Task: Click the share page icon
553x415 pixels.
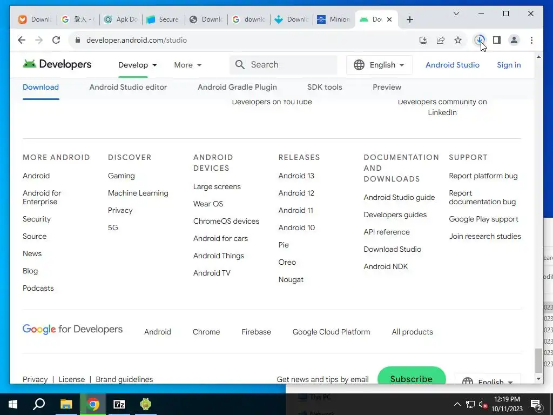Action: click(441, 40)
